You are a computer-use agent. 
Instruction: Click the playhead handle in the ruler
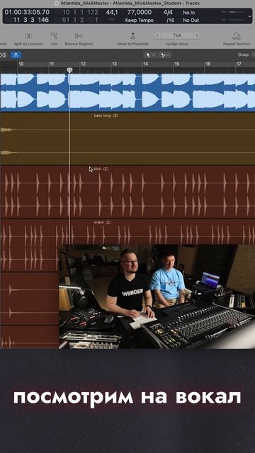pos(69,70)
